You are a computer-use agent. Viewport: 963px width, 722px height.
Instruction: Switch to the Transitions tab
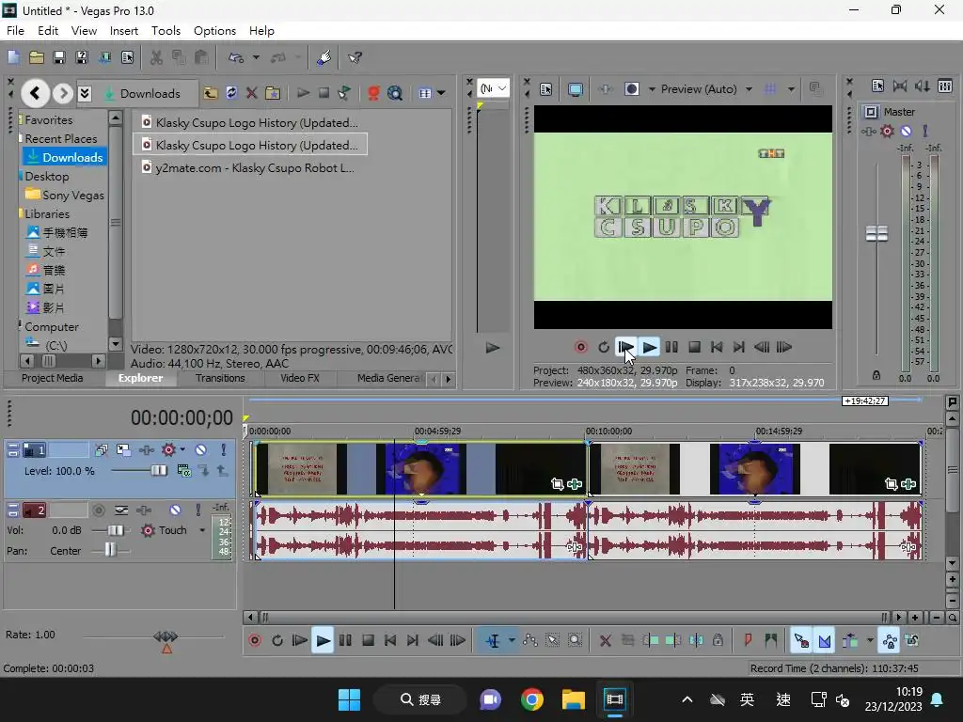pos(220,378)
